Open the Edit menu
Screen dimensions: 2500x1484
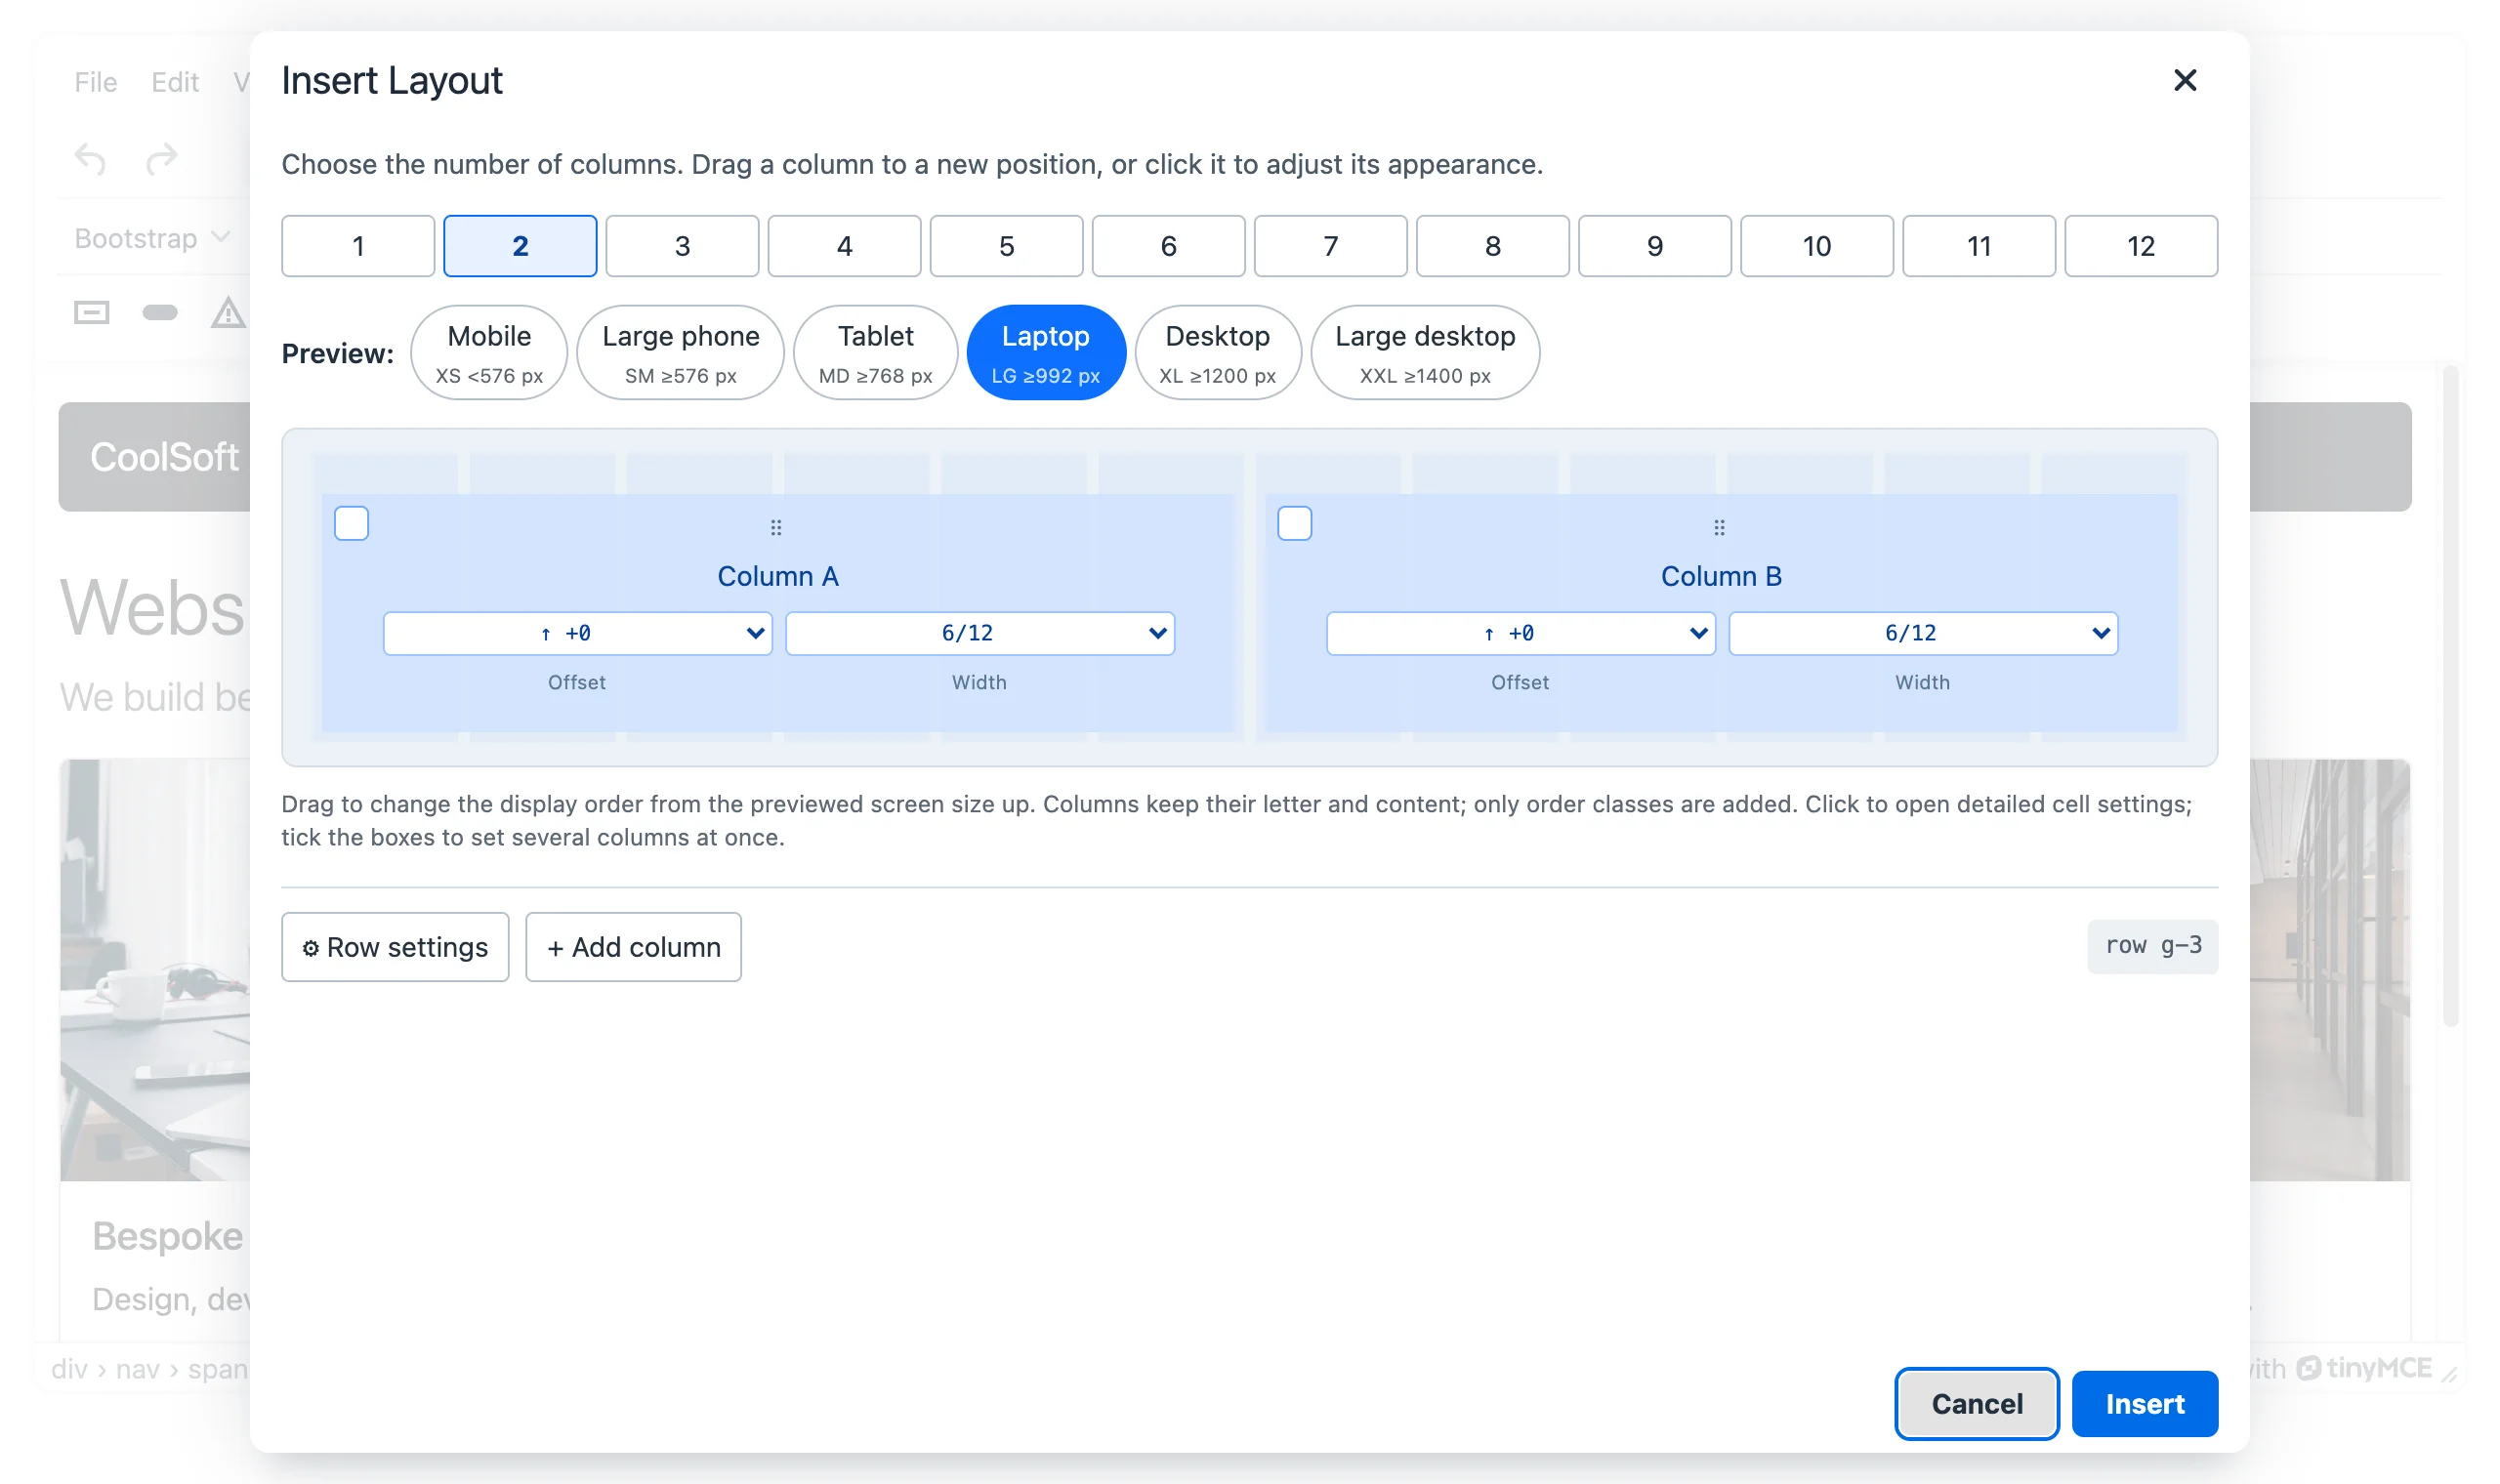pyautogui.click(x=175, y=82)
